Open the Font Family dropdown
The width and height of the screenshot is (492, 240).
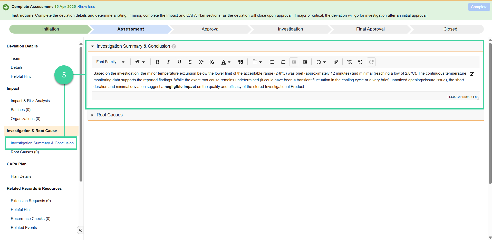(110, 62)
